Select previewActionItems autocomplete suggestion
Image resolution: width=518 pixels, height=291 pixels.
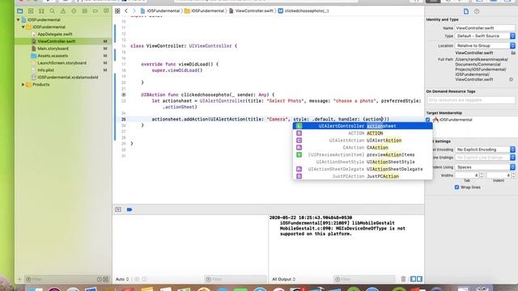click(363, 154)
